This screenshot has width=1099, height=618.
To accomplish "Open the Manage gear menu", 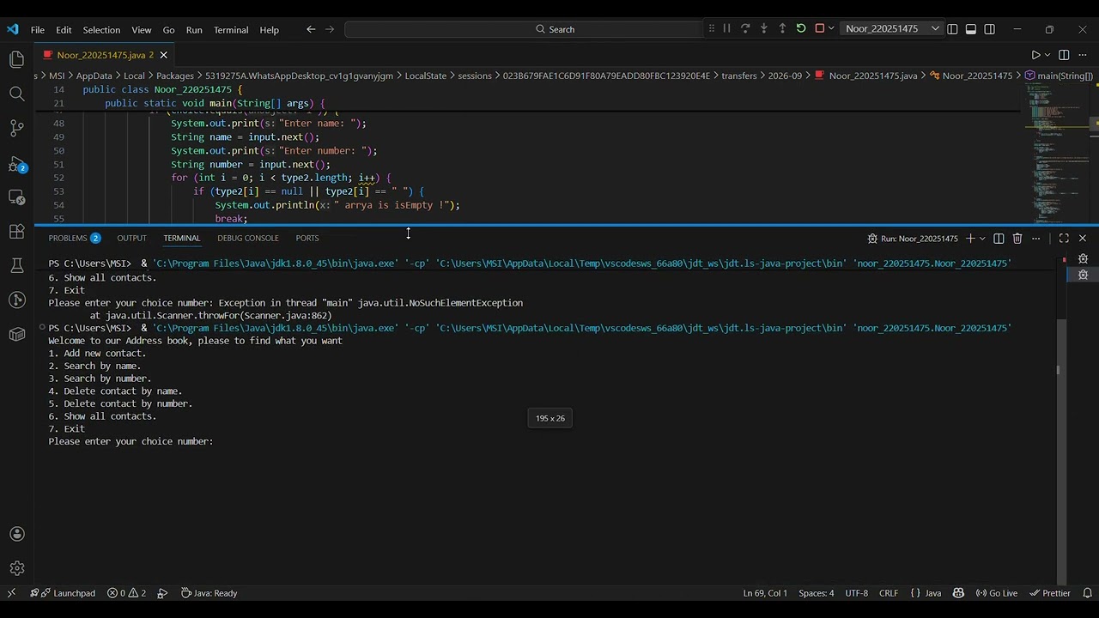I will coord(16,568).
